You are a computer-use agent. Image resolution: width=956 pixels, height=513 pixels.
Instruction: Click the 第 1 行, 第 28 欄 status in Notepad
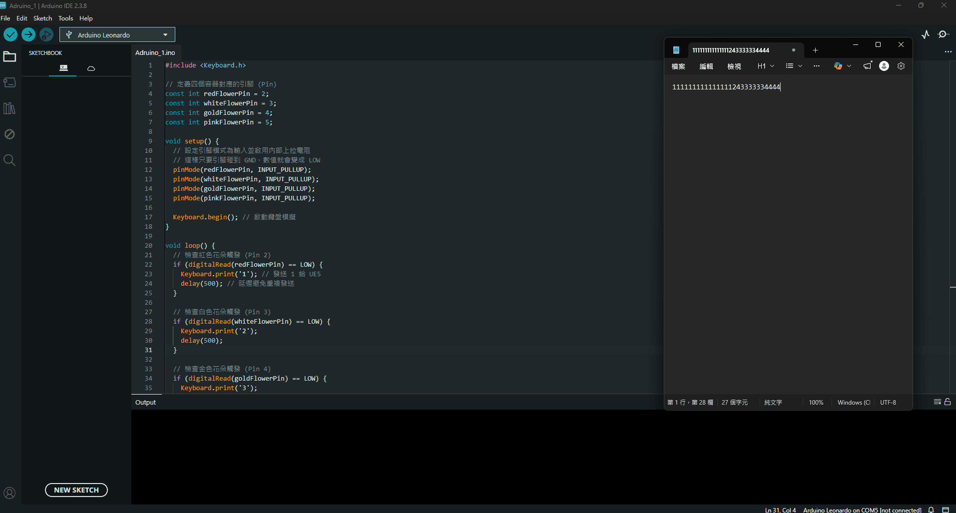click(690, 402)
